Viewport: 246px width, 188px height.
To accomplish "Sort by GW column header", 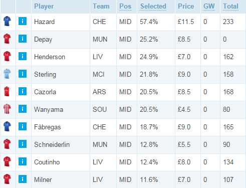I will point(209,7).
